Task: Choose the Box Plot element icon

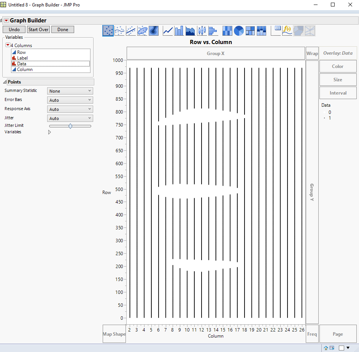Action: (202, 31)
